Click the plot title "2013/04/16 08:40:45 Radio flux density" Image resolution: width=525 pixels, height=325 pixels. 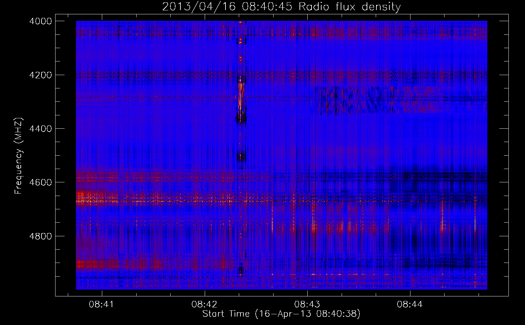(281, 6)
